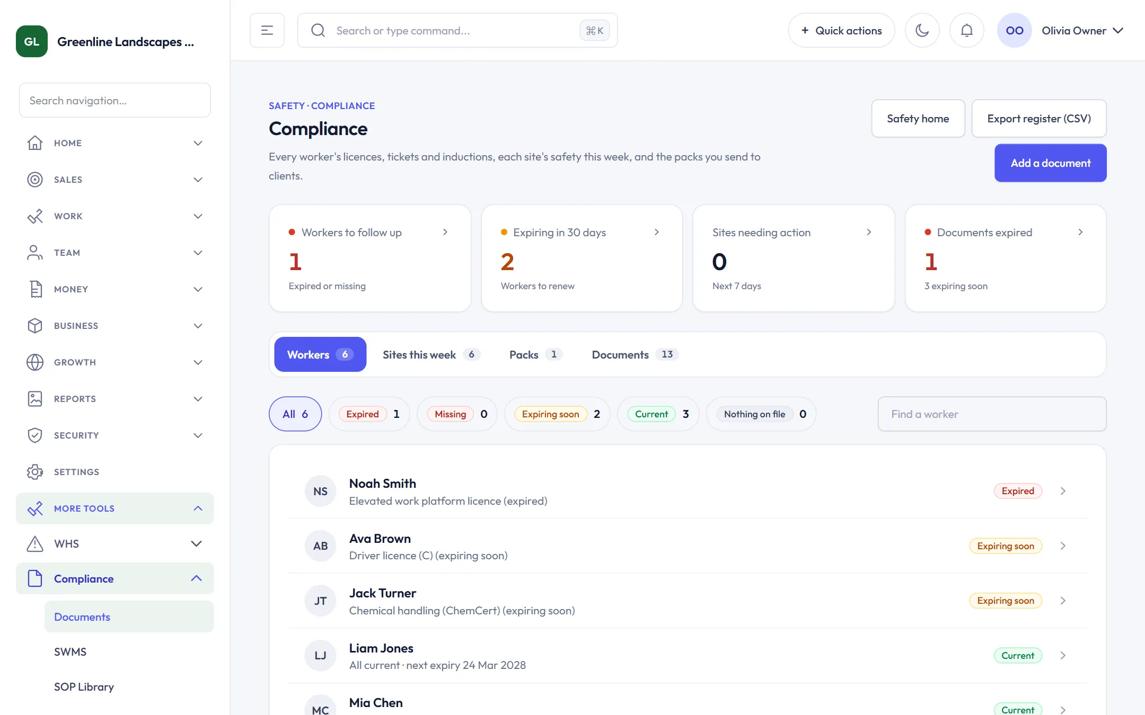Click the ⌘K shortcut badge

594,31
